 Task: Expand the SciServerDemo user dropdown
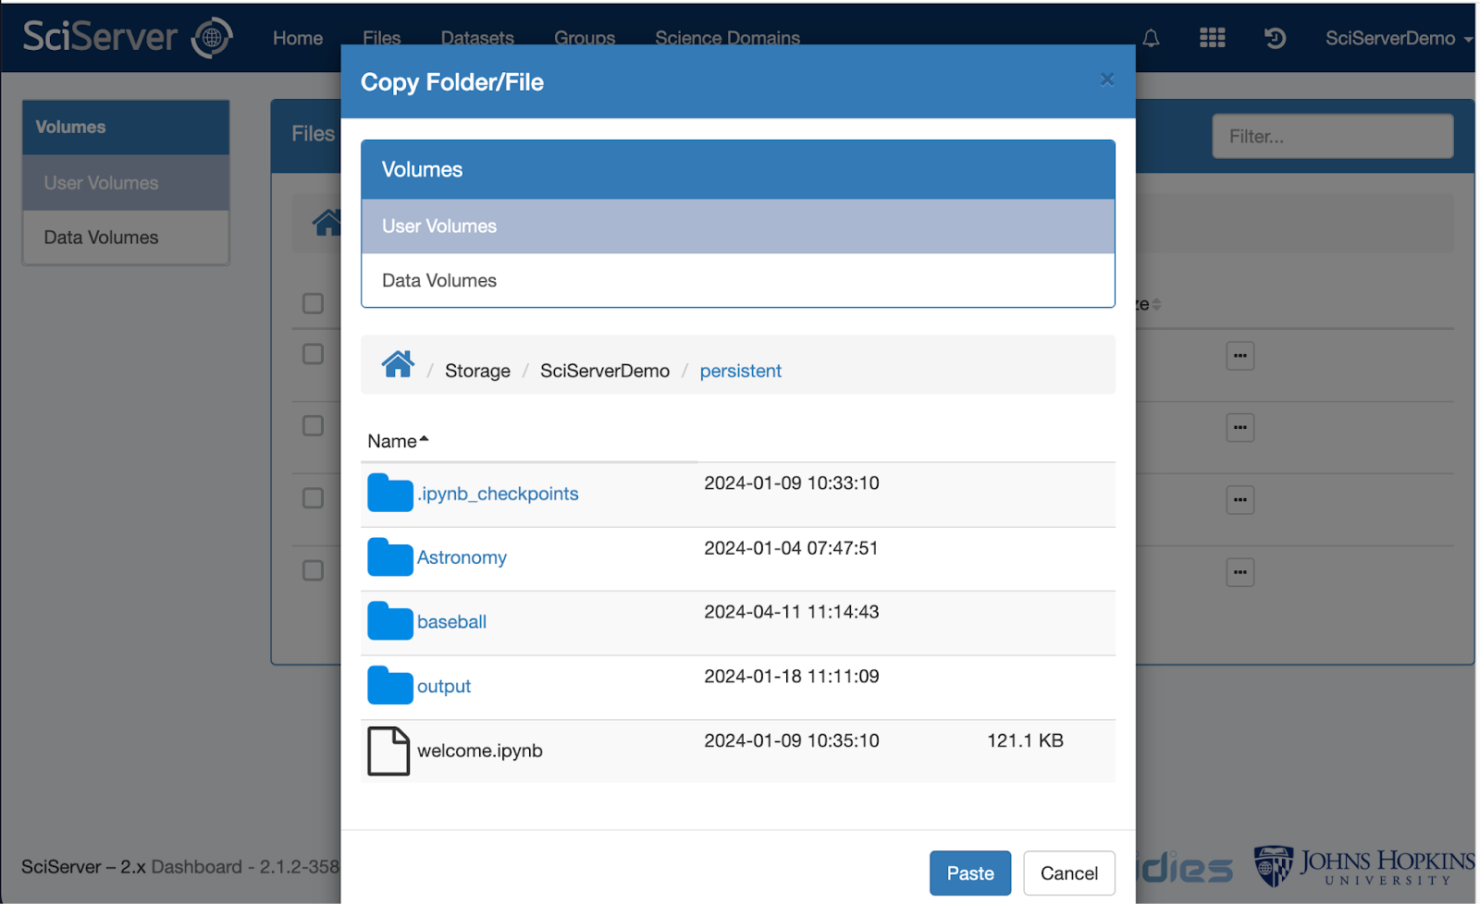point(1398,39)
